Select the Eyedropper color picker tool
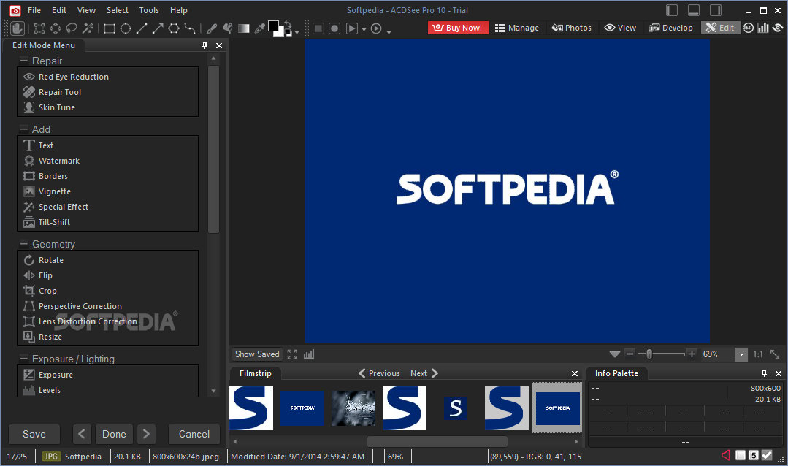 (260, 28)
